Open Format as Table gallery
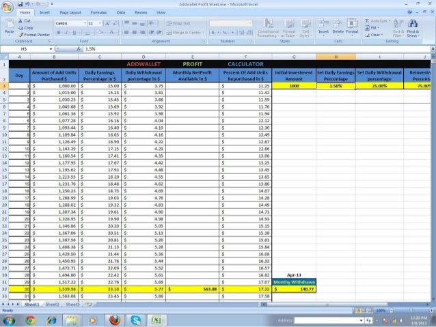 pyautogui.click(x=289, y=28)
